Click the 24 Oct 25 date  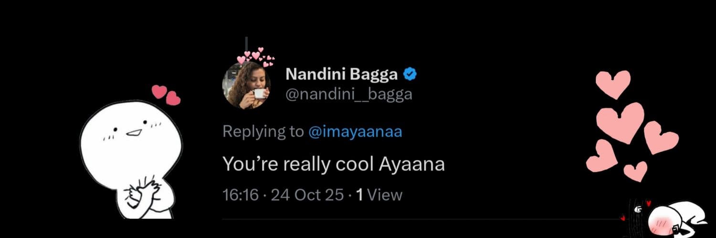(307, 195)
